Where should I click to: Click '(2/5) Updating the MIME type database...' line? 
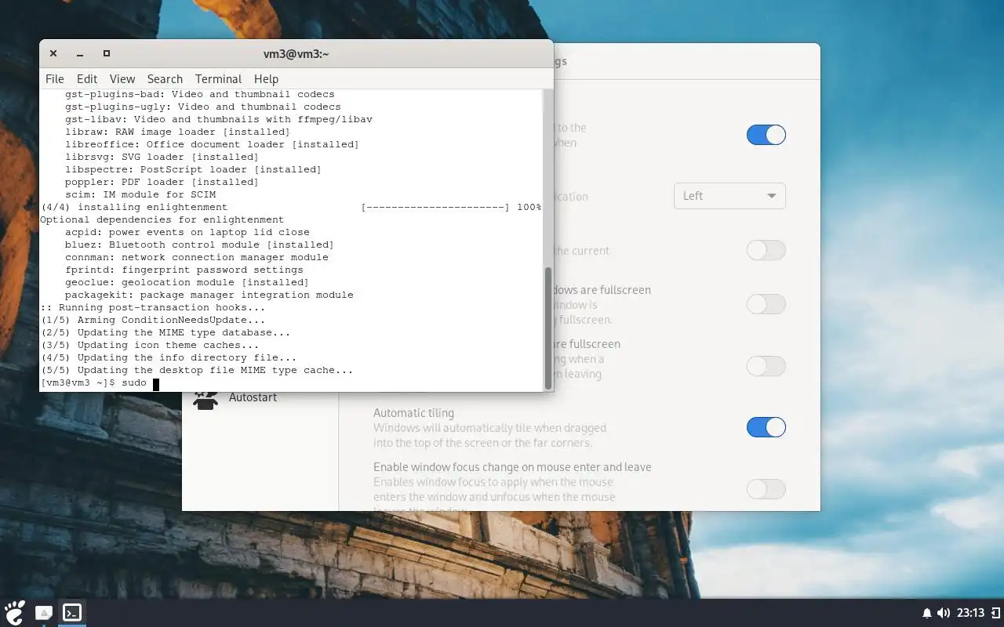coord(166,332)
